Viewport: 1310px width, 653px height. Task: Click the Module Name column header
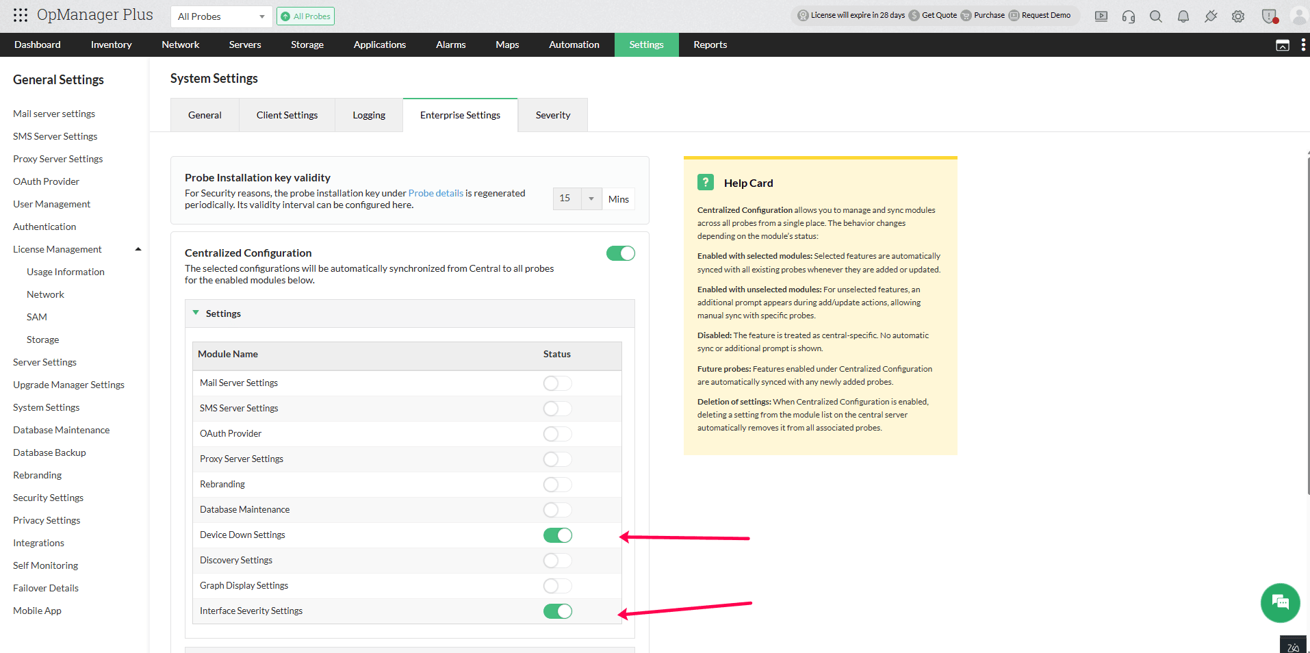228,354
